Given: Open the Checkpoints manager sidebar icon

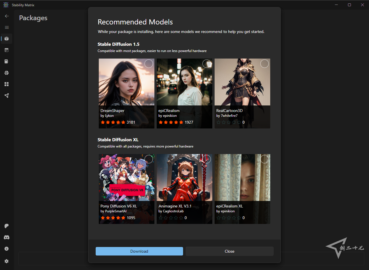Looking at the screenshot, I should click(7, 61).
